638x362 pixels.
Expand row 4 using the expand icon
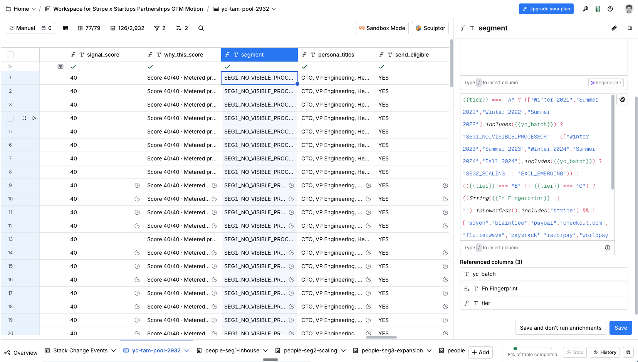pyautogui.click(x=24, y=118)
